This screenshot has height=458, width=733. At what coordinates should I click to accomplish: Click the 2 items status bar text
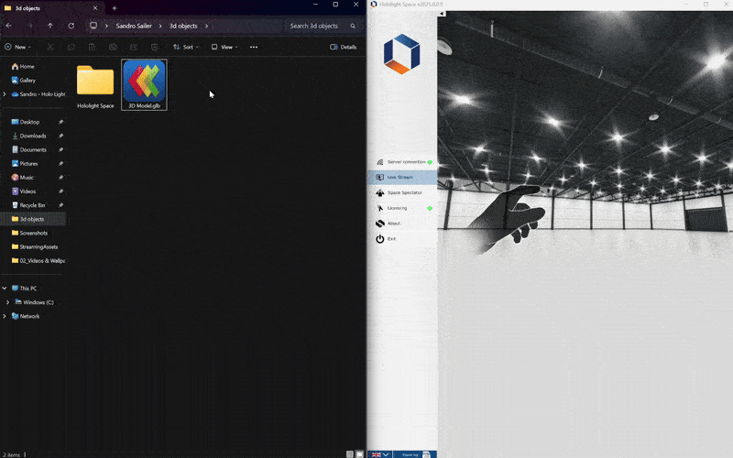pyautogui.click(x=12, y=454)
